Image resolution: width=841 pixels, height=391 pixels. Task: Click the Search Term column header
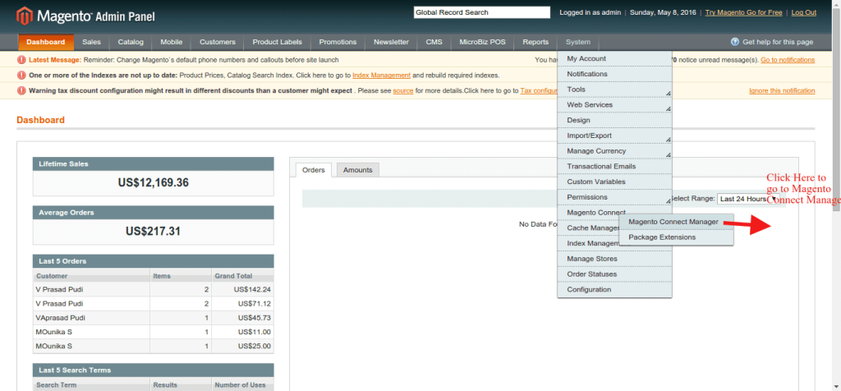(x=92, y=384)
